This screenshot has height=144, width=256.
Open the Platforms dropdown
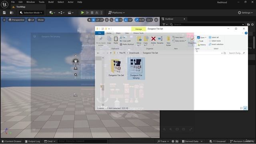point(116,12)
